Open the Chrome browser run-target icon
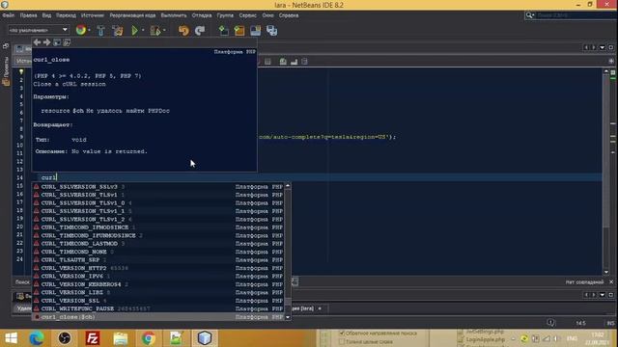618x347 pixels. coord(81,30)
